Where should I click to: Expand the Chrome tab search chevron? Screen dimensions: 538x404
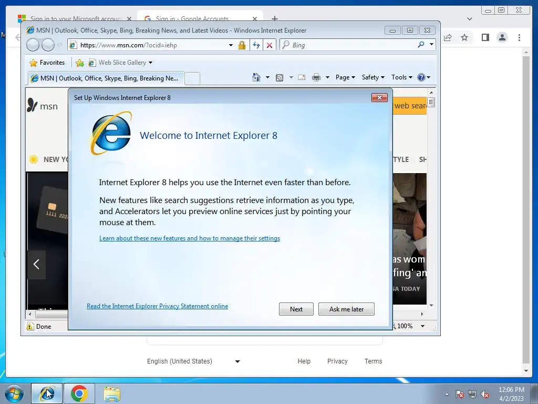point(469,19)
